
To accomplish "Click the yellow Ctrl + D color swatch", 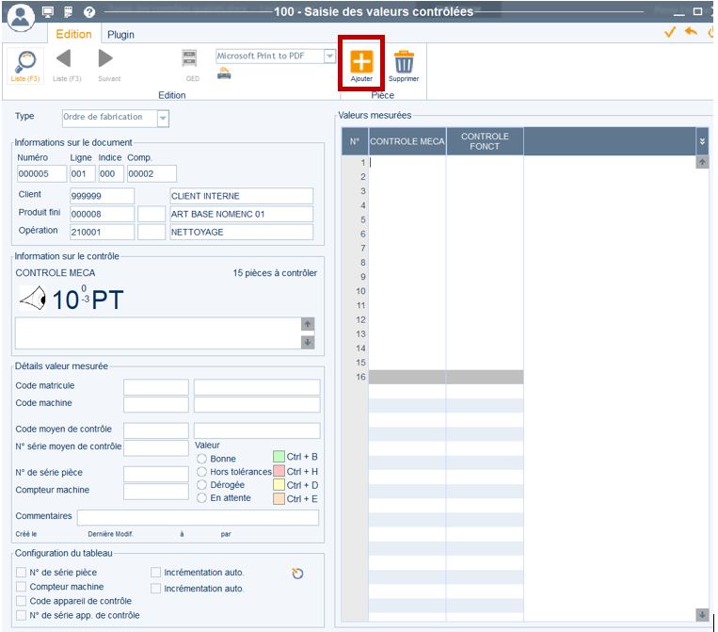I will pos(279,485).
